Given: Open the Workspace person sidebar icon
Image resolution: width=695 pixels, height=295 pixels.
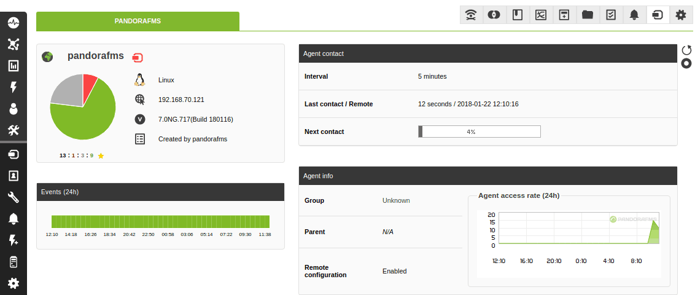Looking at the screenshot, I should [14, 109].
